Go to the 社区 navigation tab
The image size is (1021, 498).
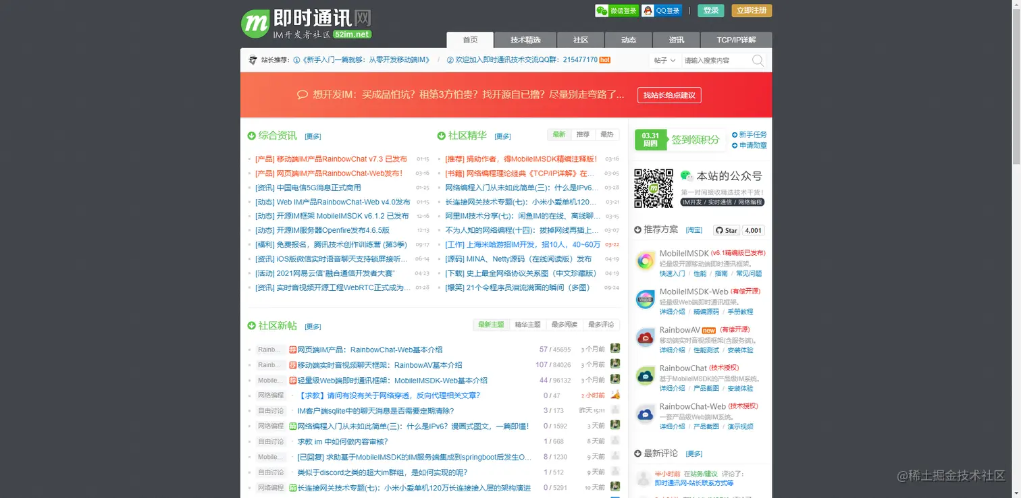[581, 40]
